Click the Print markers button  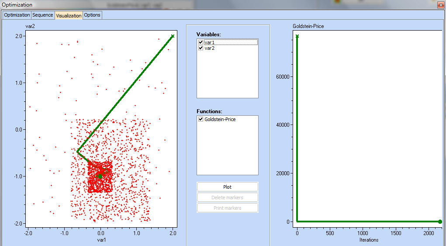click(227, 208)
